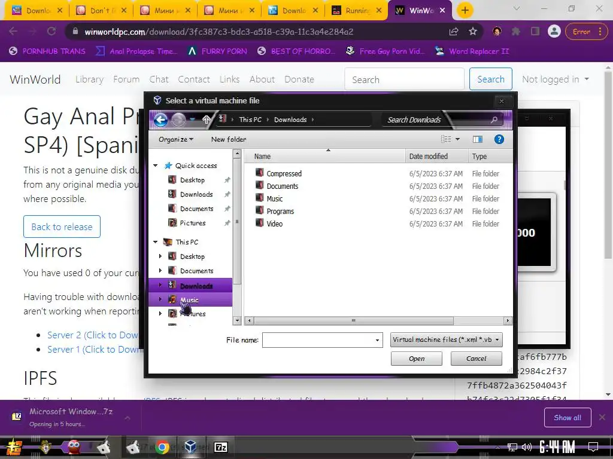
Task: Sort by the Date modified column header
Action: pos(436,156)
